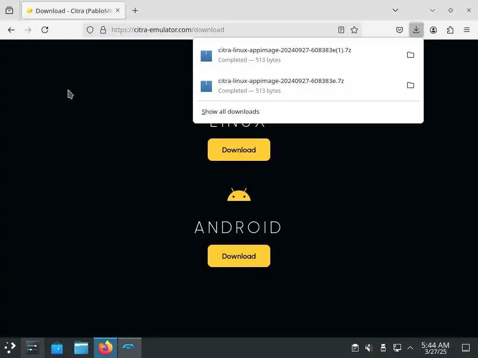Viewport: 478px width, 358px height.
Task: Download Citra for Linux
Action: (239, 150)
